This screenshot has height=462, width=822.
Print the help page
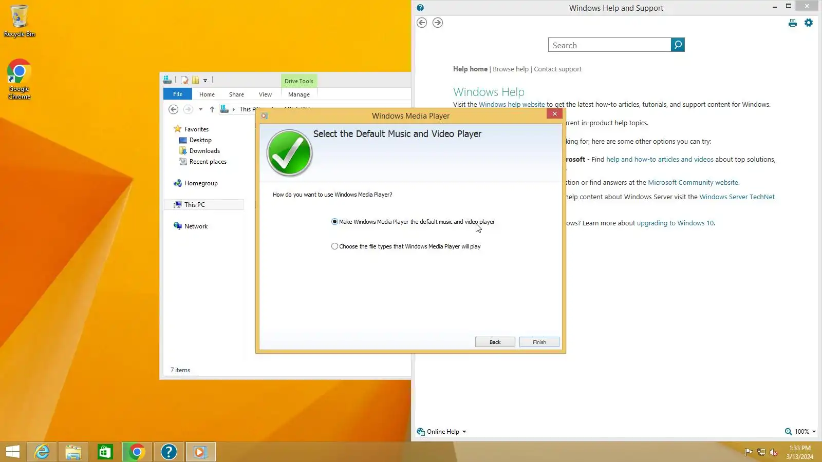(x=793, y=23)
